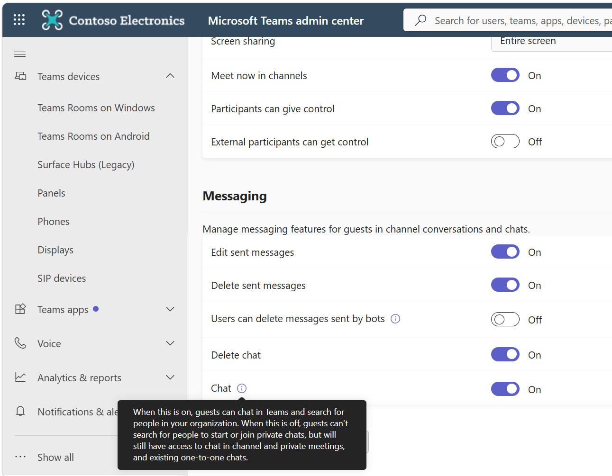
Task: Open the app launcher waffle icon
Action: (x=19, y=20)
